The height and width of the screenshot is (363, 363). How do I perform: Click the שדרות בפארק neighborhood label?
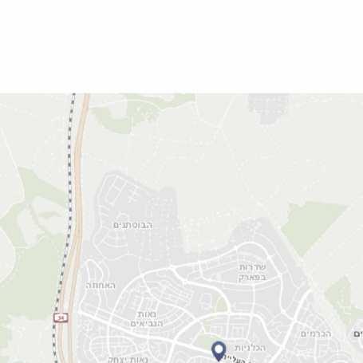pyautogui.click(x=252, y=272)
